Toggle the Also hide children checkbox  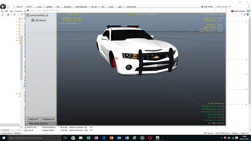pyautogui.click(x=27, y=123)
